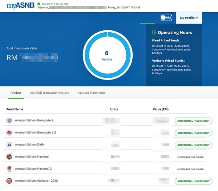Screen dimensions: 218x191
Task: Click Additional Investment for Amanah Saham Didik
Action: [x=193, y=145]
